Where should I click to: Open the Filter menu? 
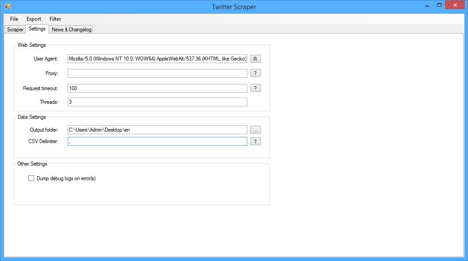coord(55,19)
